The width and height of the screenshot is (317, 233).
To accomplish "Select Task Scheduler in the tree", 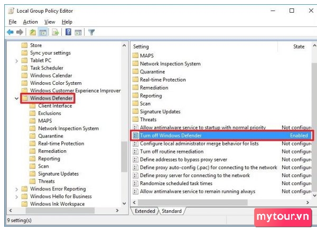I will tap(46, 68).
